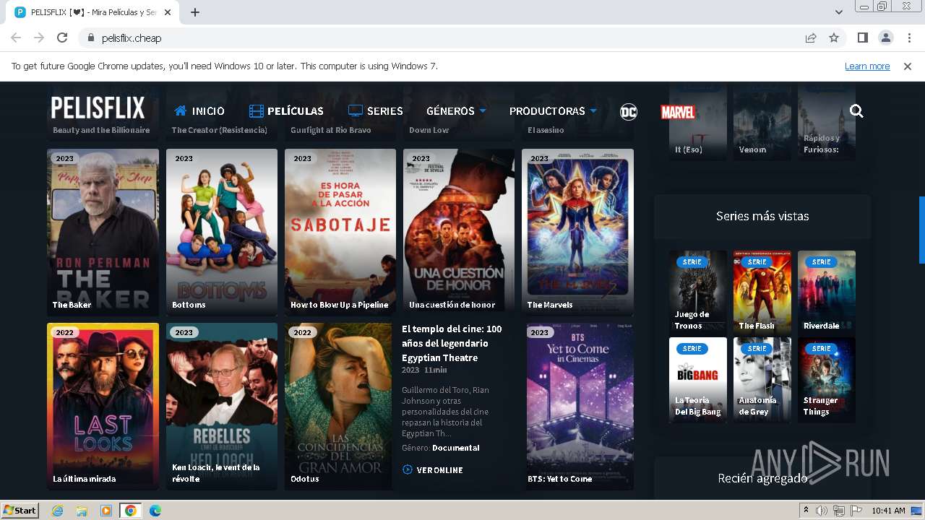The image size is (925, 520).
Task: Open Riverdale series thumbnail
Action: click(x=827, y=292)
